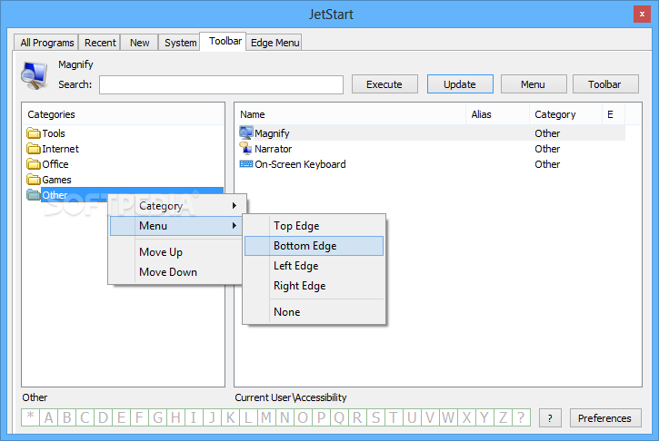The height and width of the screenshot is (441, 659).
Task: Close the JetStart window
Action: point(642,15)
